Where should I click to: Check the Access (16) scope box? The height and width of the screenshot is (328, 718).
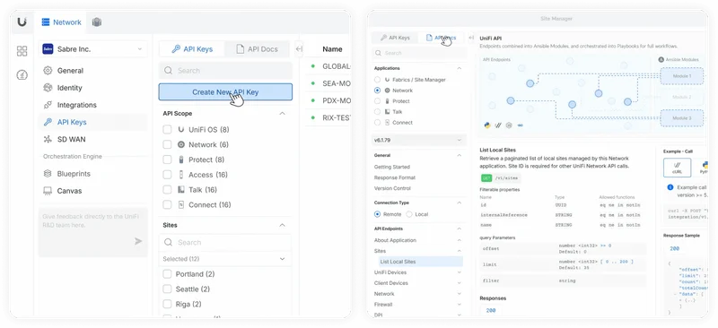[167, 175]
